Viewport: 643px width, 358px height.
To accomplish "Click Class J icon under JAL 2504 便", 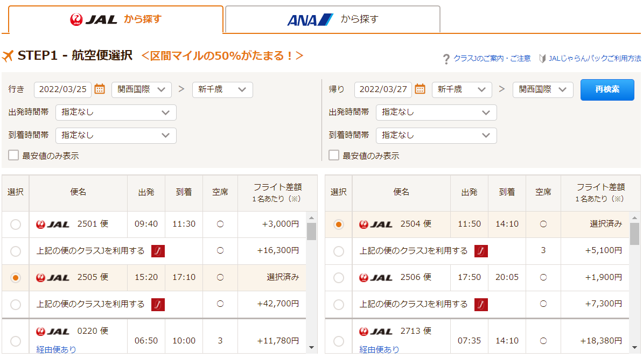I will (x=481, y=251).
